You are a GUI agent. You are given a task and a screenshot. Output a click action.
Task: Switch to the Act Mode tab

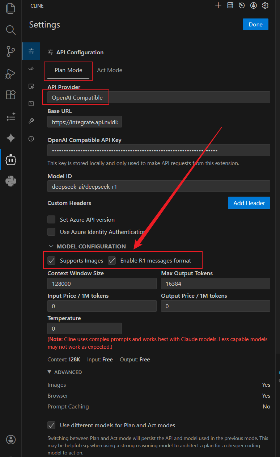tap(110, 70)
